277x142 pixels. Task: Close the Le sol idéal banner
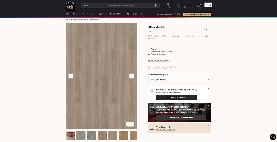tap(209, 106)
